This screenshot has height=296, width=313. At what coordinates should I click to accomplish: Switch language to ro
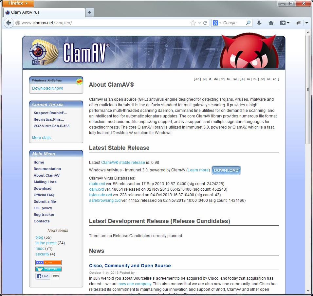point(275,79)
